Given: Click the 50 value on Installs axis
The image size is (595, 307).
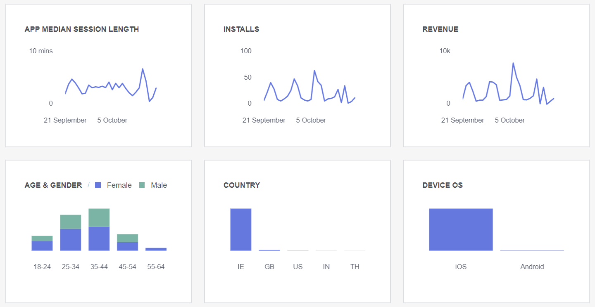Looking at the screenshot, I should point(248,77).
